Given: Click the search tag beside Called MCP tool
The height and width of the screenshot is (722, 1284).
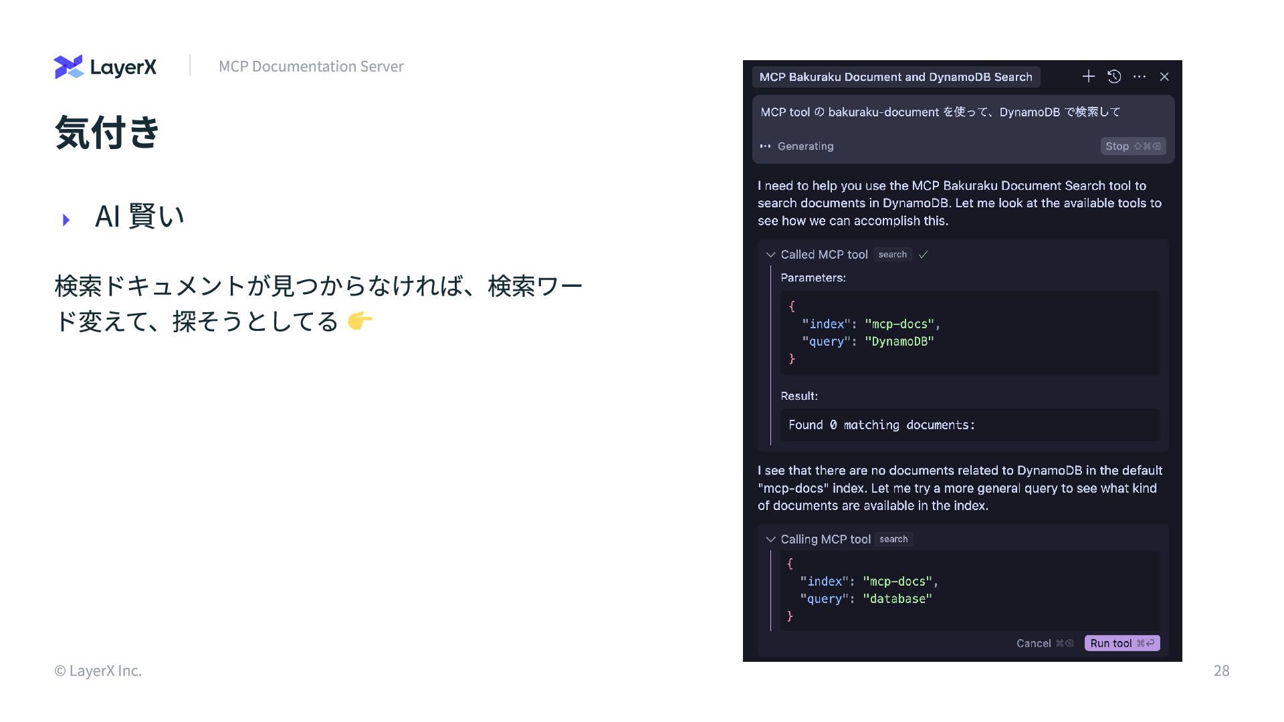Looking at the screenshot, I should point(893,255).
